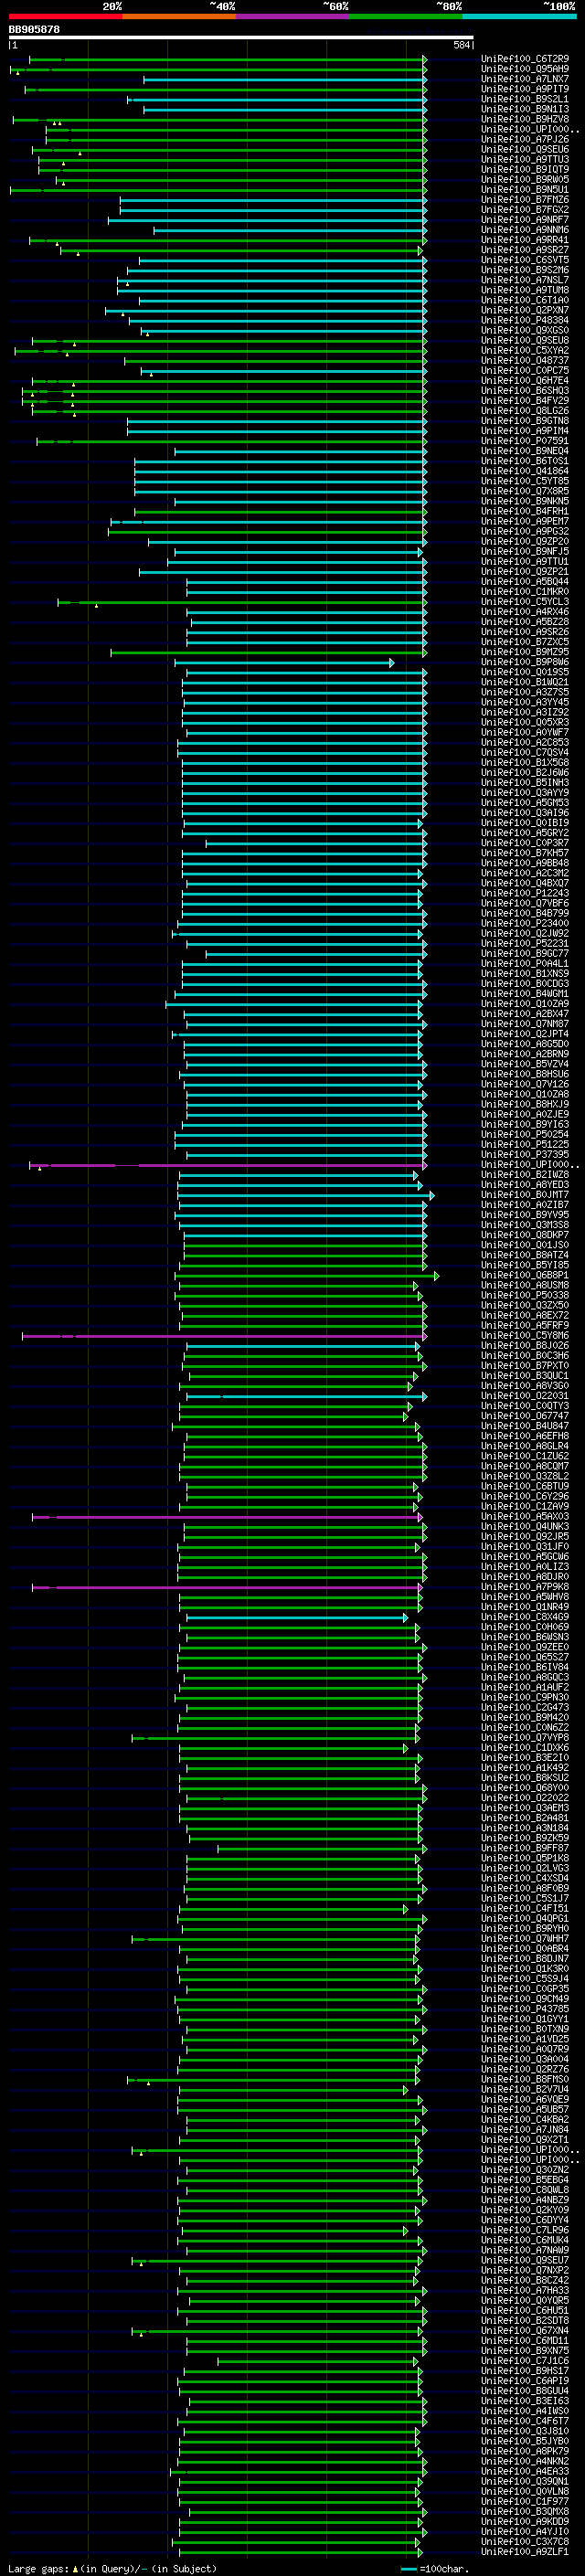This screenshot has height=2576, width=585.
Task: Select label UniRef100_P48384
Action: coord(525,320)
